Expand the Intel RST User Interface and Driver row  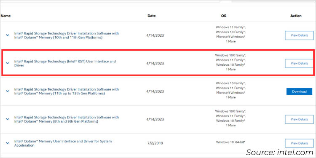(x=8, y=63)
